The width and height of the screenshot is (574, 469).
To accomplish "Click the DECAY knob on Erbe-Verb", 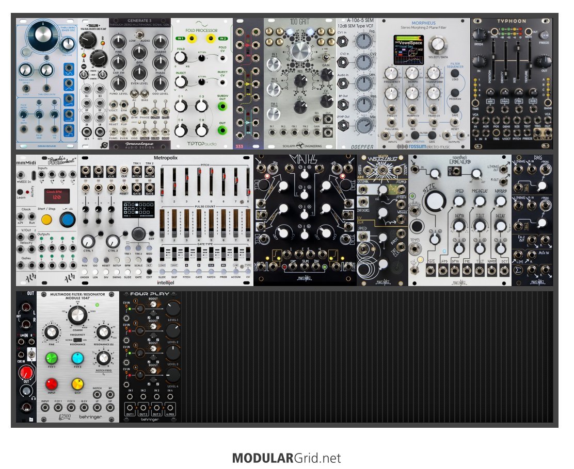I will tap(500, 226).
